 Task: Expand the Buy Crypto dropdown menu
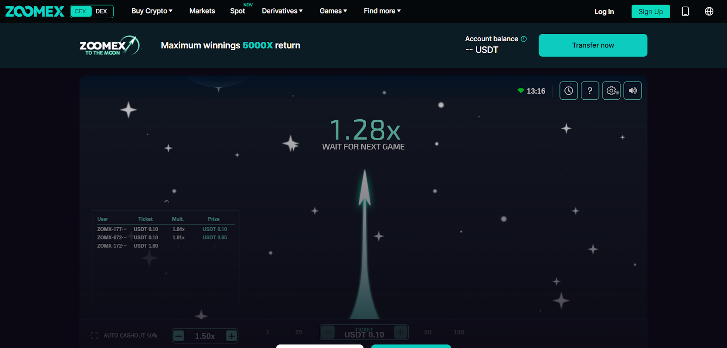tap(152, 11)
